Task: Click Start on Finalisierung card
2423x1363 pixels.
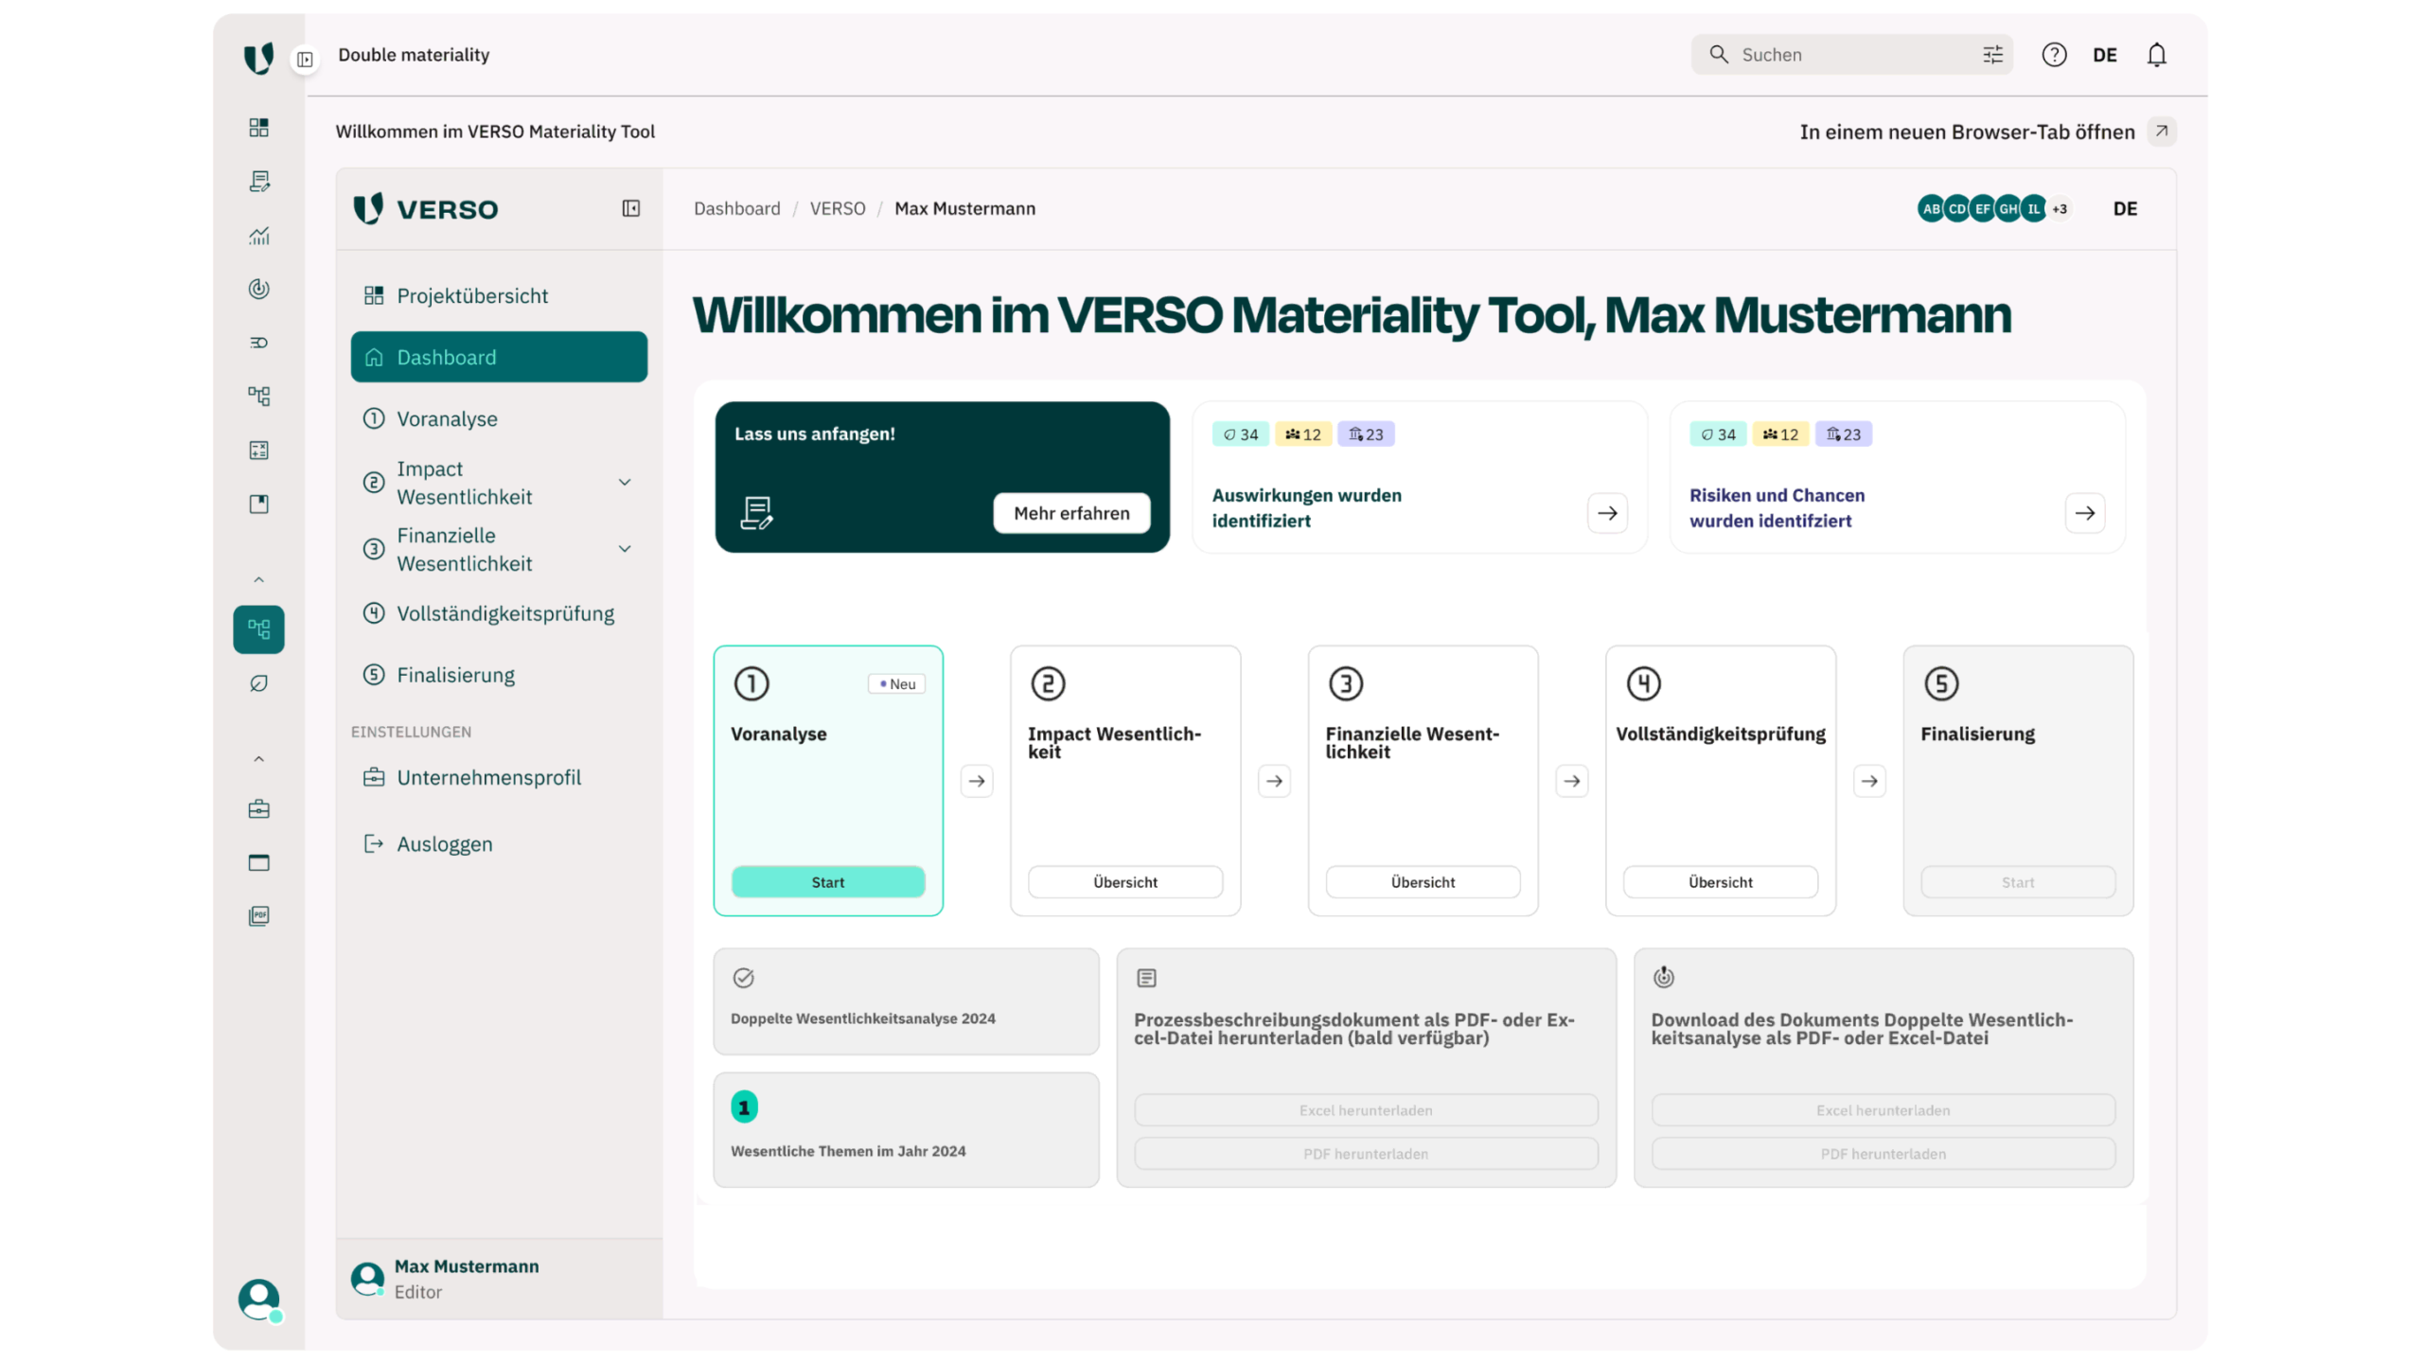Action: 2018,881
